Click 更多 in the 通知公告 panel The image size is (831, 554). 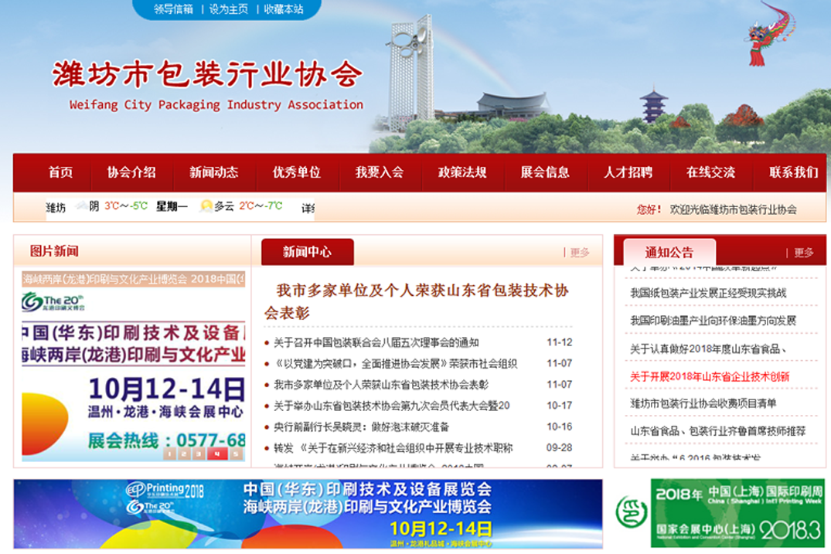[804, 253]
